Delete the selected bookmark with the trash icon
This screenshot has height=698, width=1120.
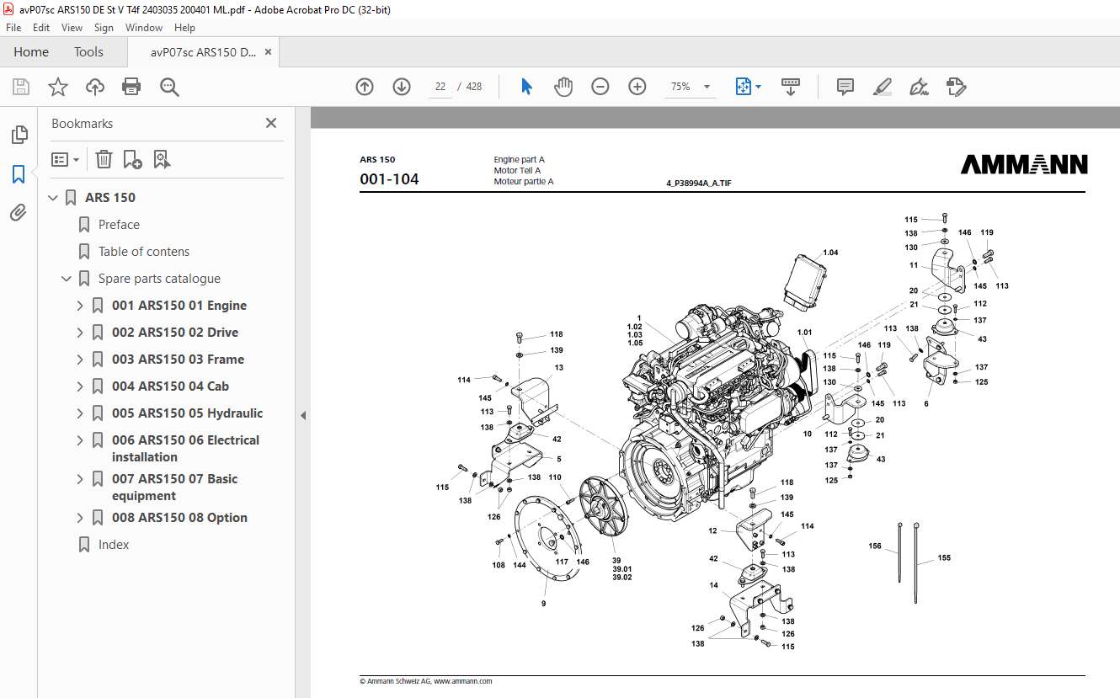pos(104,159)
